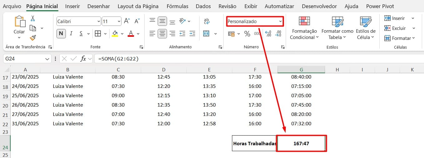Expand the Colar paste options arrow
Image resolution: width=424 pixels, height=158 pixels.
(x=19, y=37)
